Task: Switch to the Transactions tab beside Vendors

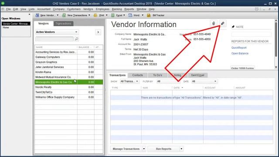Action: click(x=63, y=24)
